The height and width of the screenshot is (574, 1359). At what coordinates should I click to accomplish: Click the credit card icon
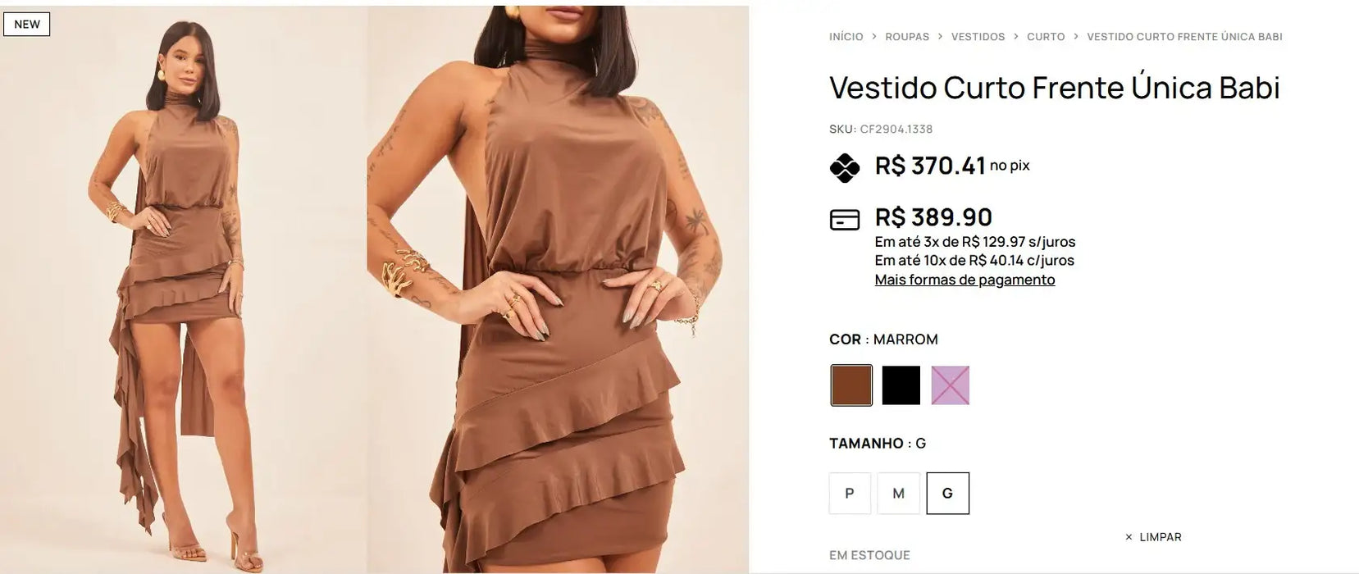tap(845, 220)
